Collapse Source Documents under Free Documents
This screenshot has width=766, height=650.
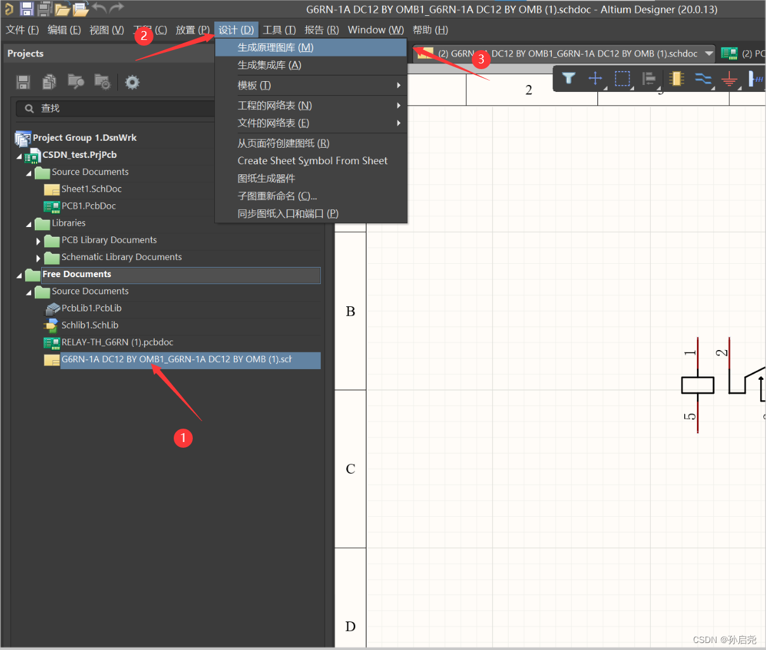tap(29, 292)
